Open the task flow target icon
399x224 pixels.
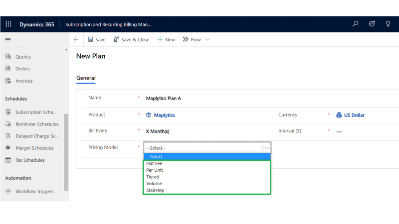tap(372, 24)
